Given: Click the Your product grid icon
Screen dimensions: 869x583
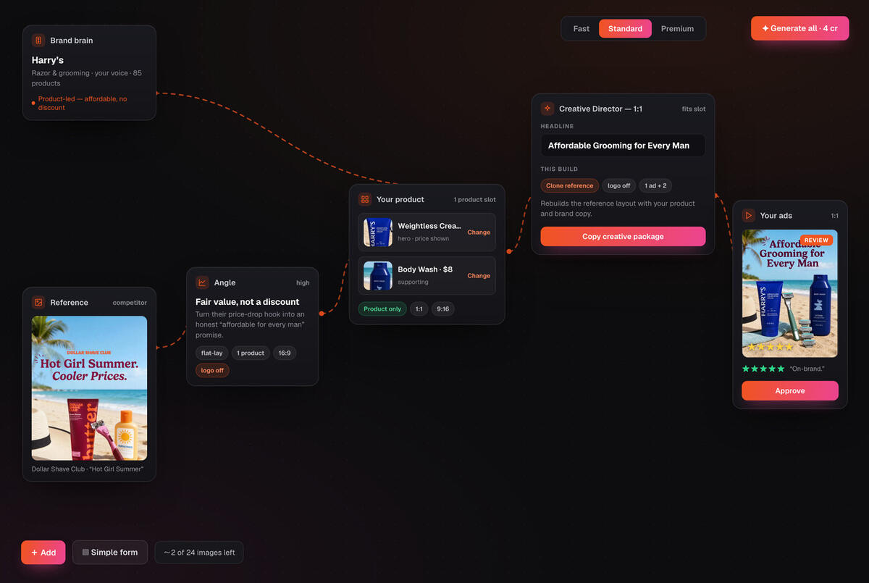Looking at the screenshot, I should point(365,199).
